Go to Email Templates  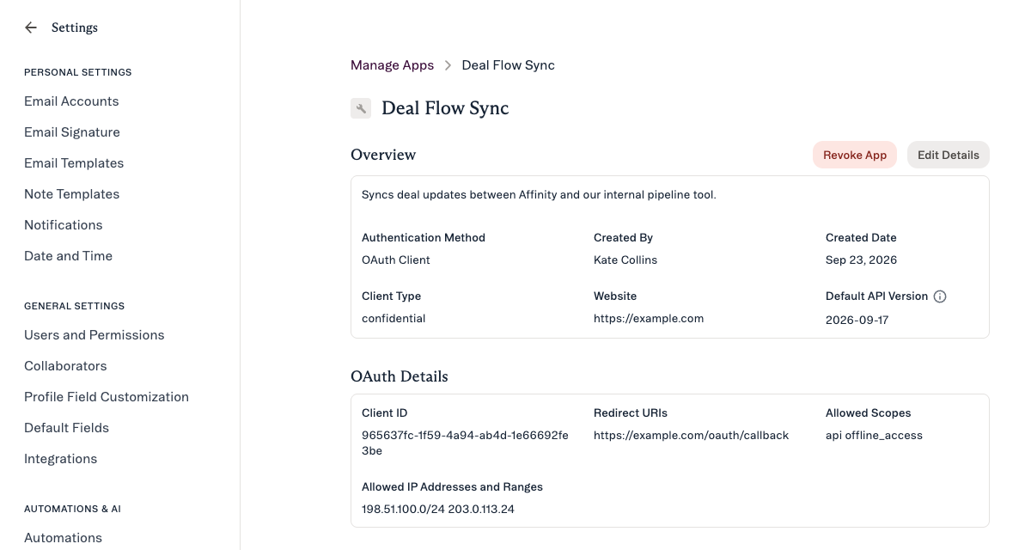pos(74,163)
